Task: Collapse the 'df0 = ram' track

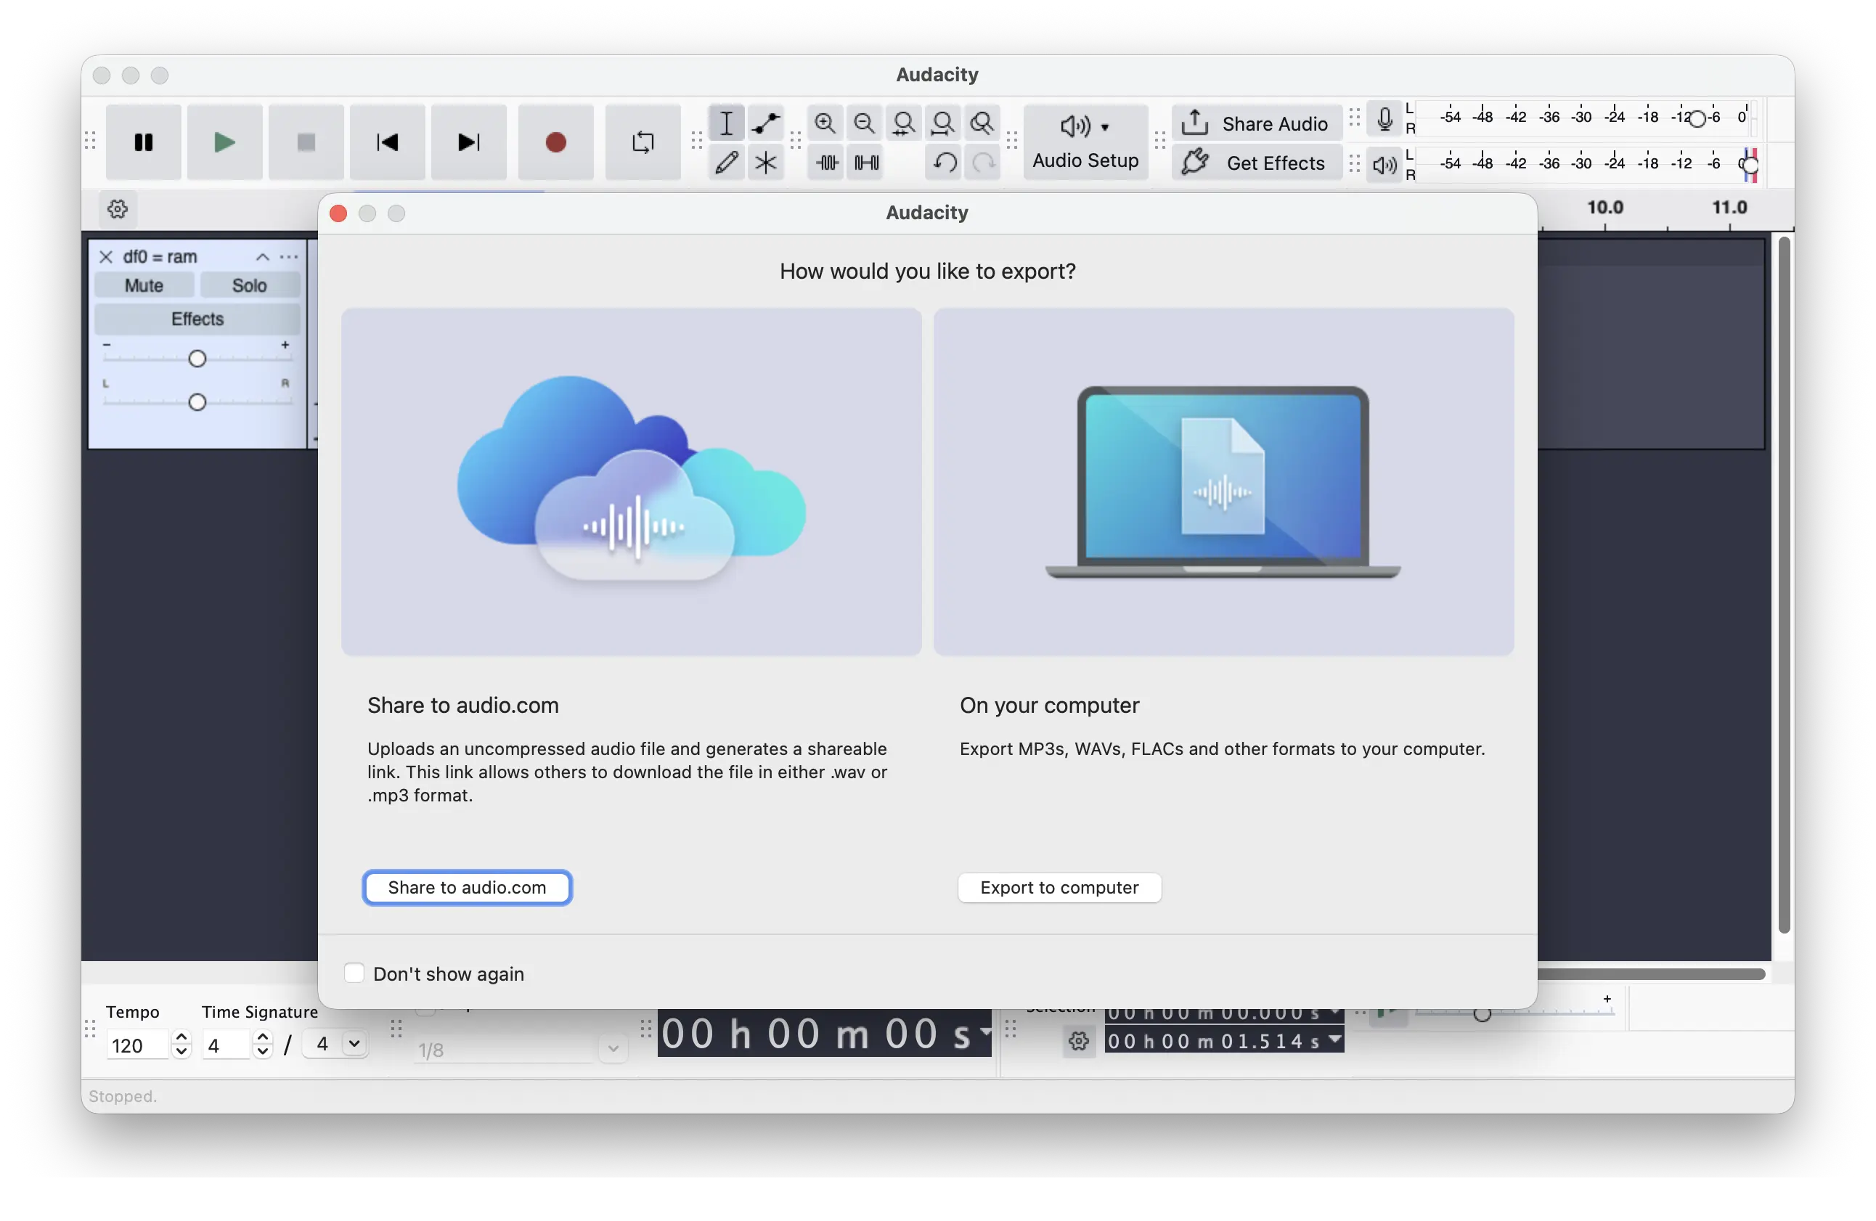Action: 263,257
